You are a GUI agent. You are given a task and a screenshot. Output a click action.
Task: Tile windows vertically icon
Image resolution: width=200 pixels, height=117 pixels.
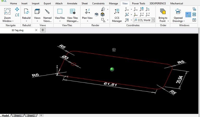coord(194,20)
